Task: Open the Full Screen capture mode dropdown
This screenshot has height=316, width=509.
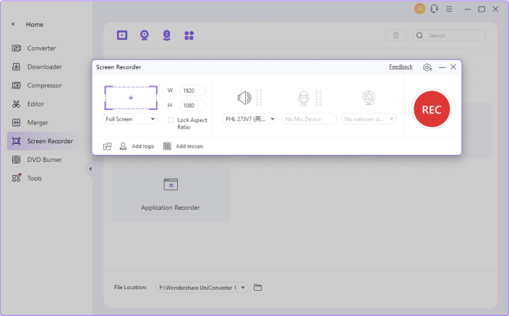Action: pyautogui.click(x=130, y=119)
